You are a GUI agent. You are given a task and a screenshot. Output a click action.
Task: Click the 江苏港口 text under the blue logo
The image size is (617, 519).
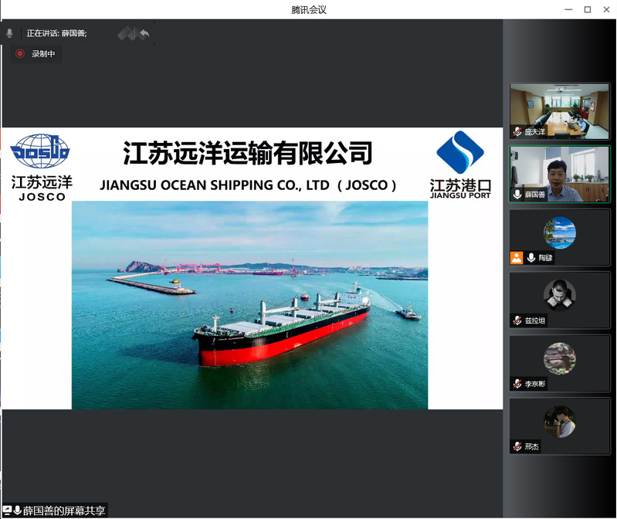[460, 185]
